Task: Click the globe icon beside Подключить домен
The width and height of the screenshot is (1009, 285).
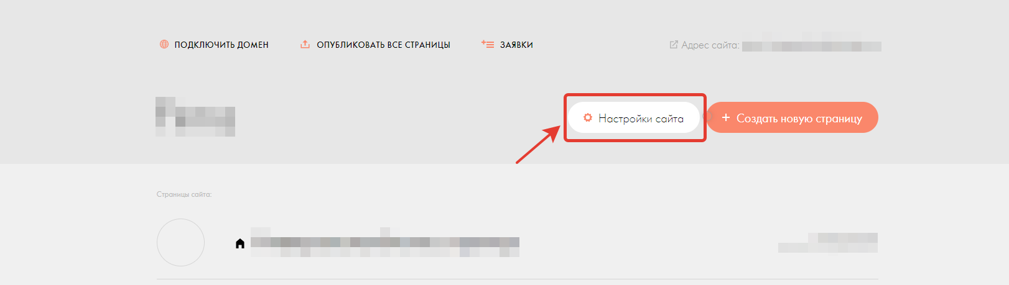Action: [x=164, y=45]
